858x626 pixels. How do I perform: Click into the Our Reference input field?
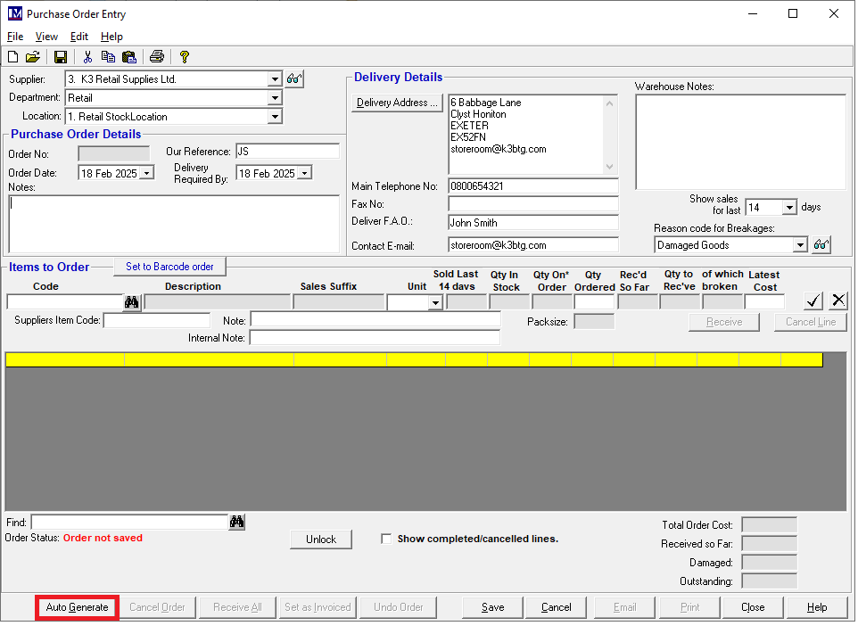(287, 152)
